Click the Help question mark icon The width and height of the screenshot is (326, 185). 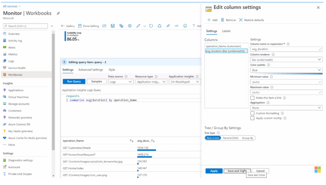click(194, 26)
